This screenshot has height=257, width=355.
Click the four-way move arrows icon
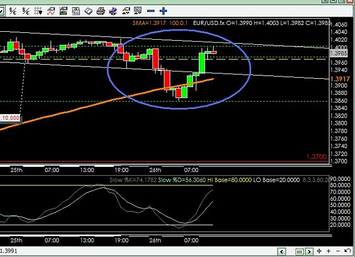tap(319, 251)
